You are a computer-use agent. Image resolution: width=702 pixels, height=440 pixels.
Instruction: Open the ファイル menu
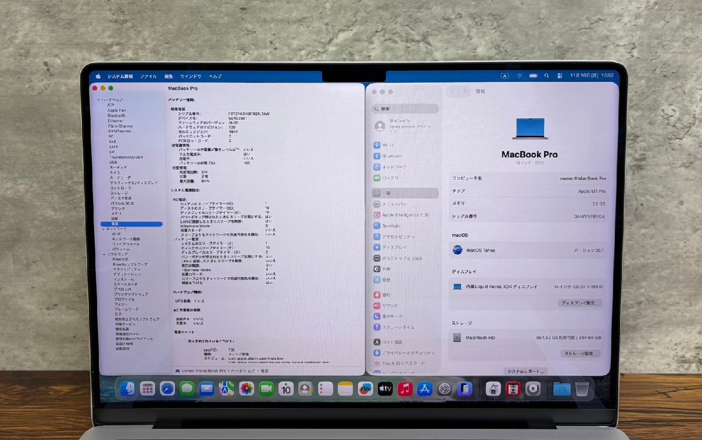pyautogui.click(x=148, y=76)
